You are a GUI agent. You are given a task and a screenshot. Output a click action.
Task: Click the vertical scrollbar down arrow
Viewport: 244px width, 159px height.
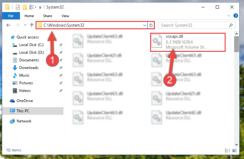pyautogui.click(x=236, y=144)
